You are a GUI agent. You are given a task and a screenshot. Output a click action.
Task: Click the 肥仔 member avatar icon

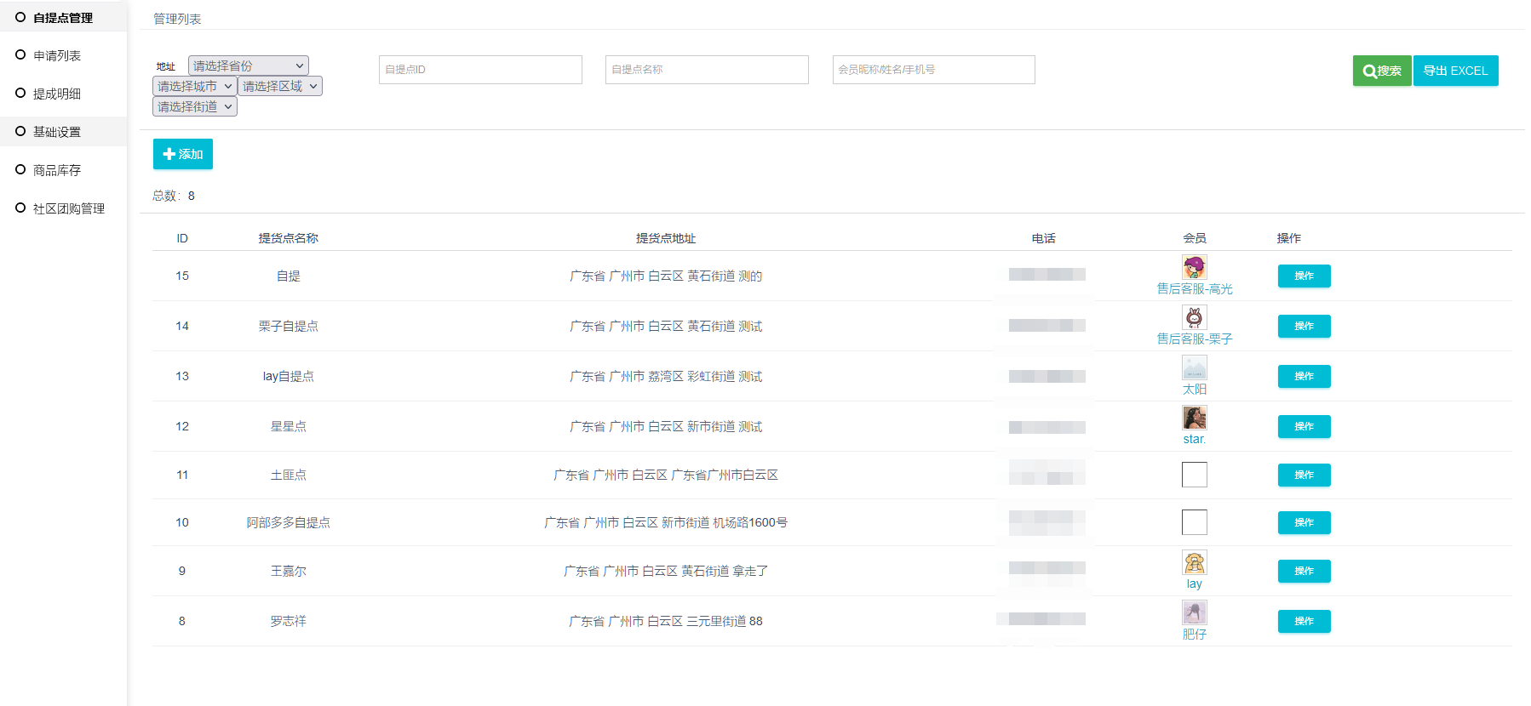(1194, 612)
